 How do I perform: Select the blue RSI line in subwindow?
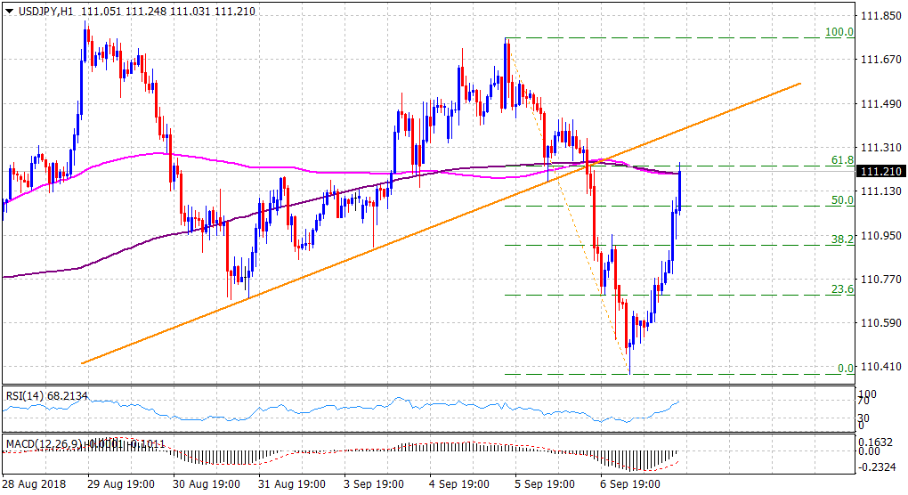coord(356,410)
